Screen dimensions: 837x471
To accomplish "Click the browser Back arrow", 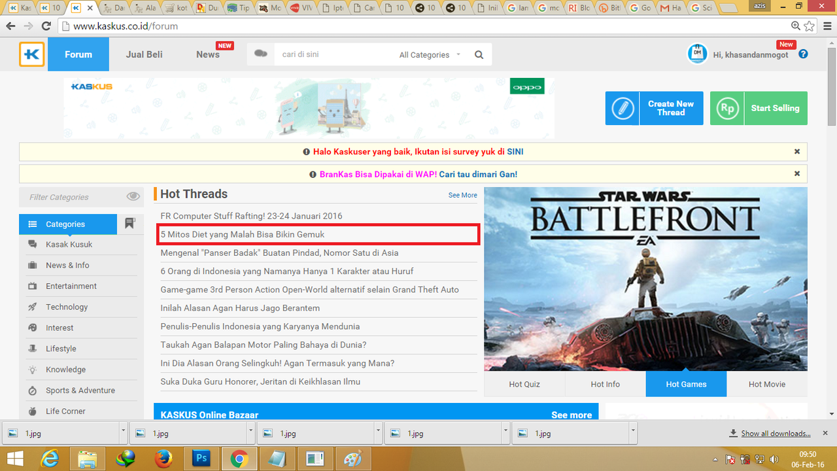I will click(10, 26).
